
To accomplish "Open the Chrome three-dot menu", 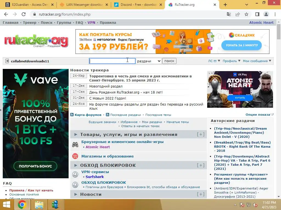I will 275,14.
